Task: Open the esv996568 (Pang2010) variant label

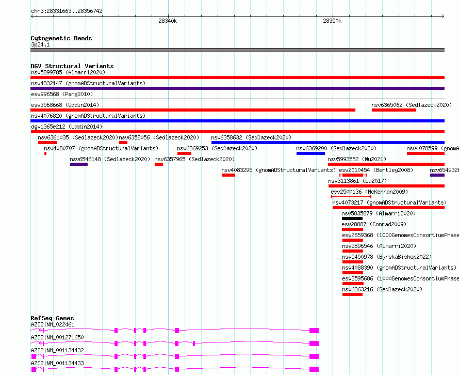Action: pyautogui.click(x=62, y=94)
